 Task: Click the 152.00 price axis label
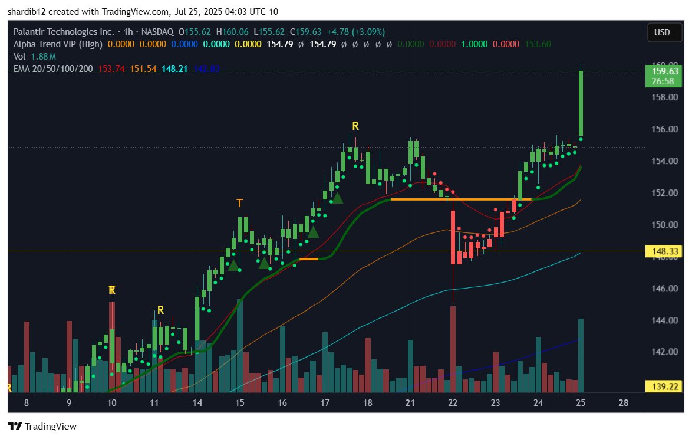click(665, 192)
